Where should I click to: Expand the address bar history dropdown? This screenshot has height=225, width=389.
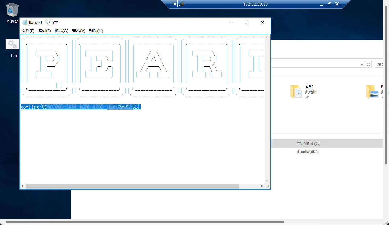click(362, 64)
